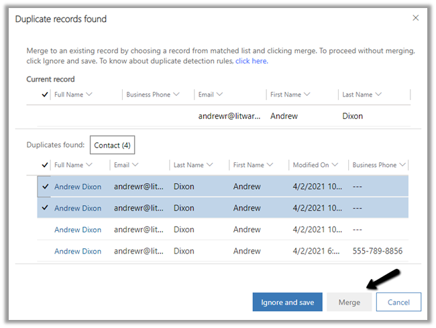Open third Andrew Dixon contact link

pos(78,230)
